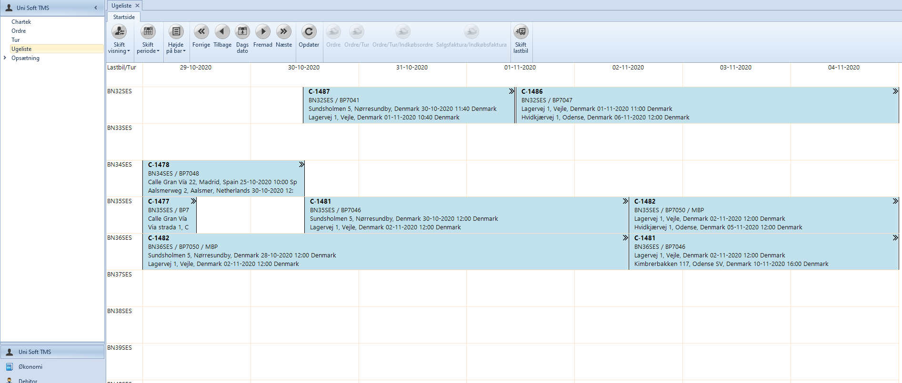Click the Skift lastbil truck icon

tap(521, 32)
